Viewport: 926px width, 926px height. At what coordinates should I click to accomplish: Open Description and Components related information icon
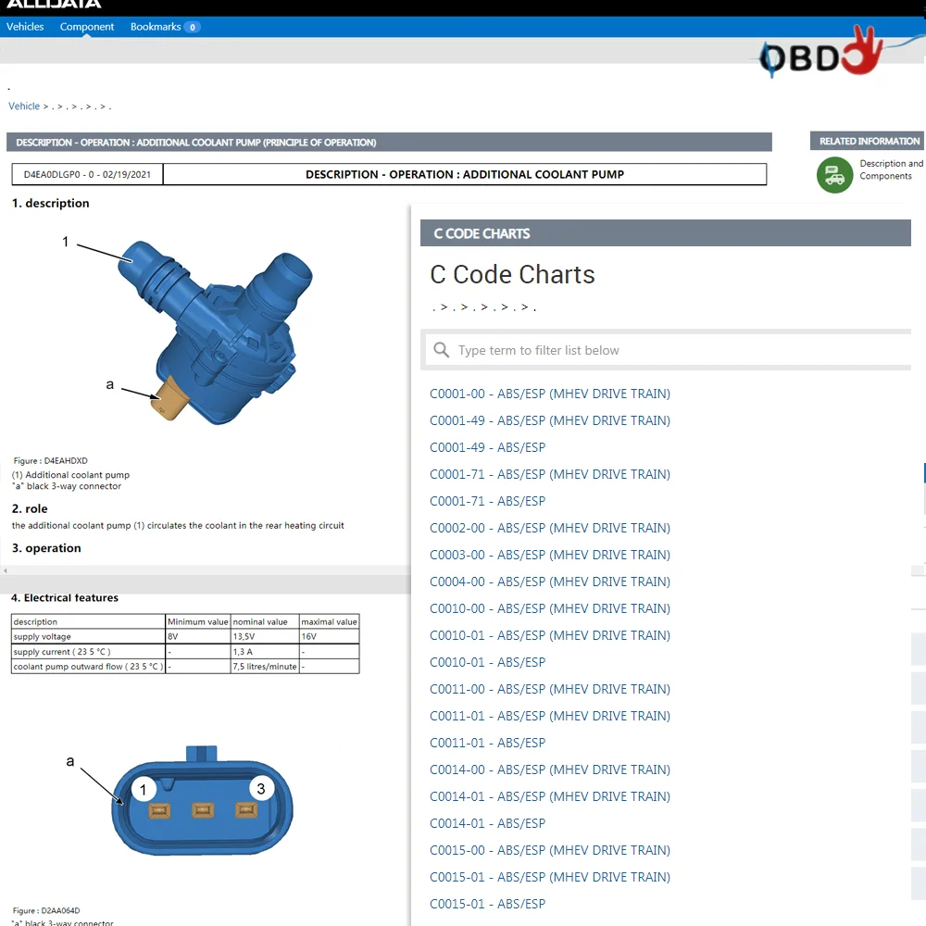tap(834, 175)
